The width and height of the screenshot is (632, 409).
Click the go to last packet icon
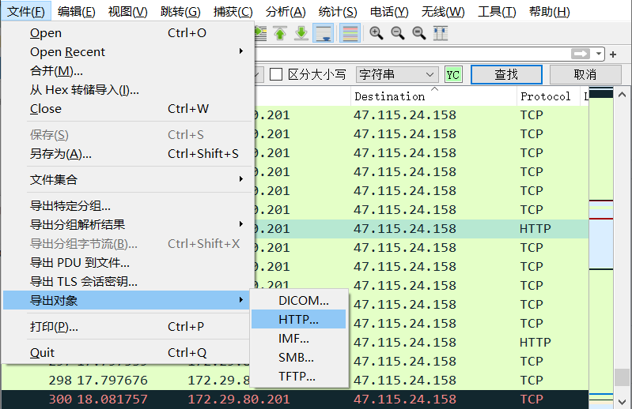301,33
